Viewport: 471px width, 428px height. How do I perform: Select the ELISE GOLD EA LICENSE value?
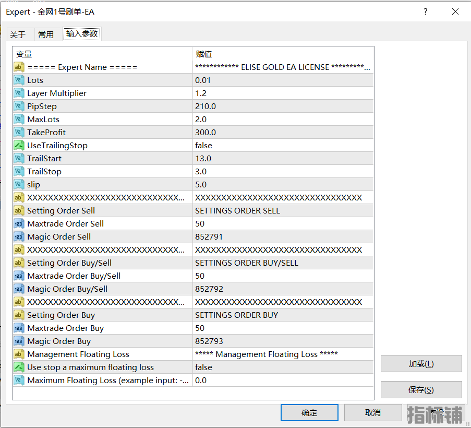click(283, 67)
